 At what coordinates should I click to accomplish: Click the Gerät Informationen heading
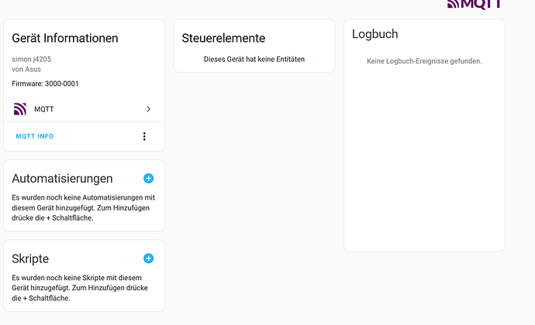click(65, 38)
